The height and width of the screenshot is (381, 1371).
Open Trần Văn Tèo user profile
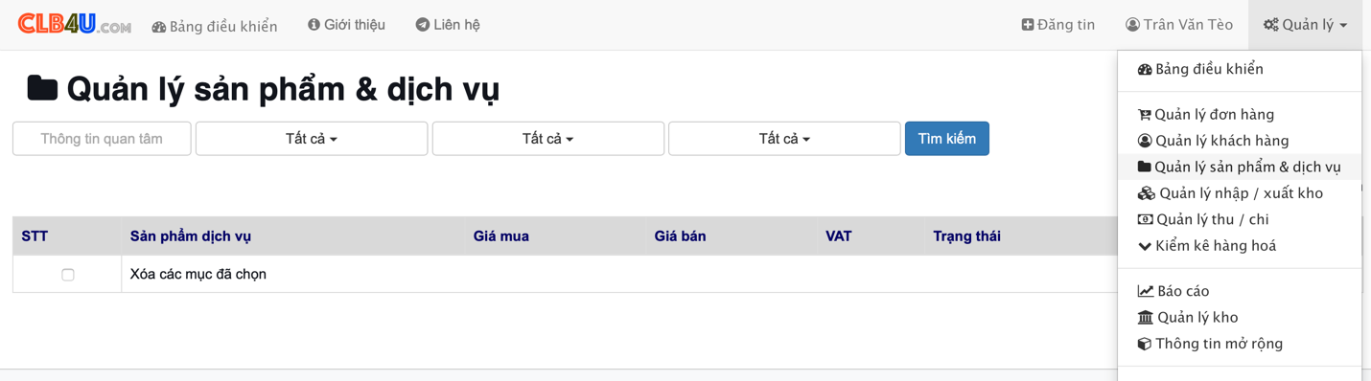(1179, 25)
